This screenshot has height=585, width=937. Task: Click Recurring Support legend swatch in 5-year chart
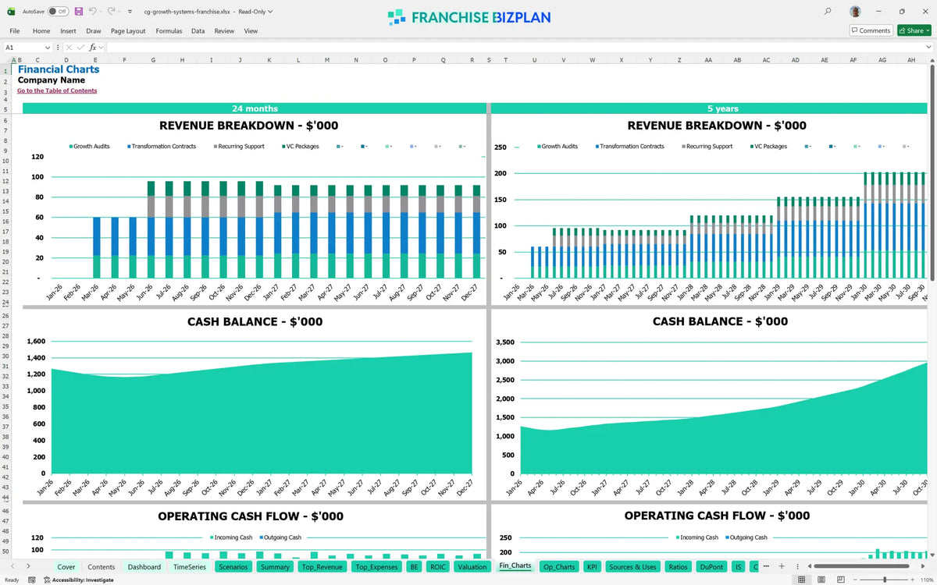coord(684,147)
